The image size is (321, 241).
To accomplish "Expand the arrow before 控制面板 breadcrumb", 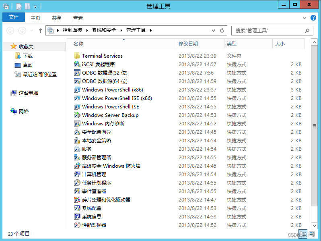I will (58, 30).
